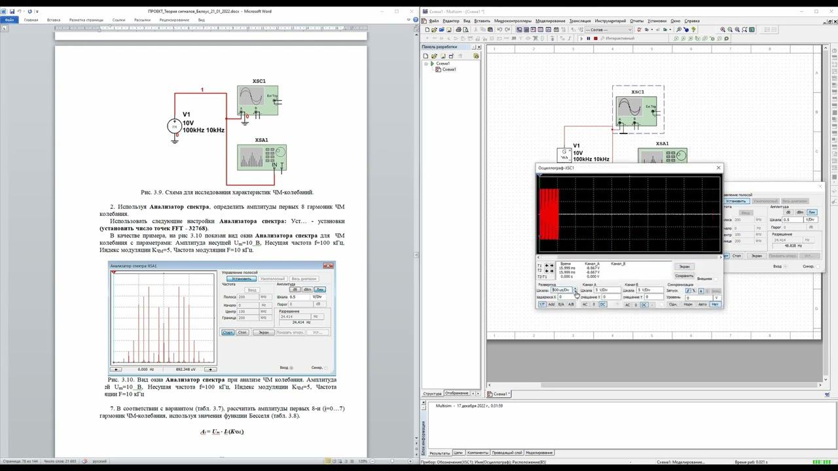Click 'Норм' trigger button in oscilloscope
The width and height of the screenshot is (838, 471).
click(x=688, y=304)
